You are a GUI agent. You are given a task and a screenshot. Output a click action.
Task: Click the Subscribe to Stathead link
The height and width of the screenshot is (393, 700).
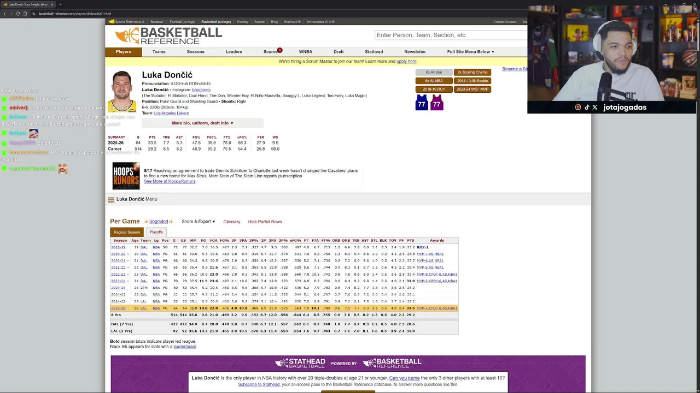[259, 385]
